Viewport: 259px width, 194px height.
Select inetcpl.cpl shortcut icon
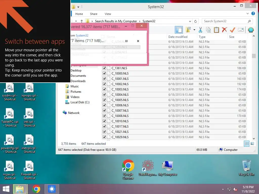(x=29, y=144)
